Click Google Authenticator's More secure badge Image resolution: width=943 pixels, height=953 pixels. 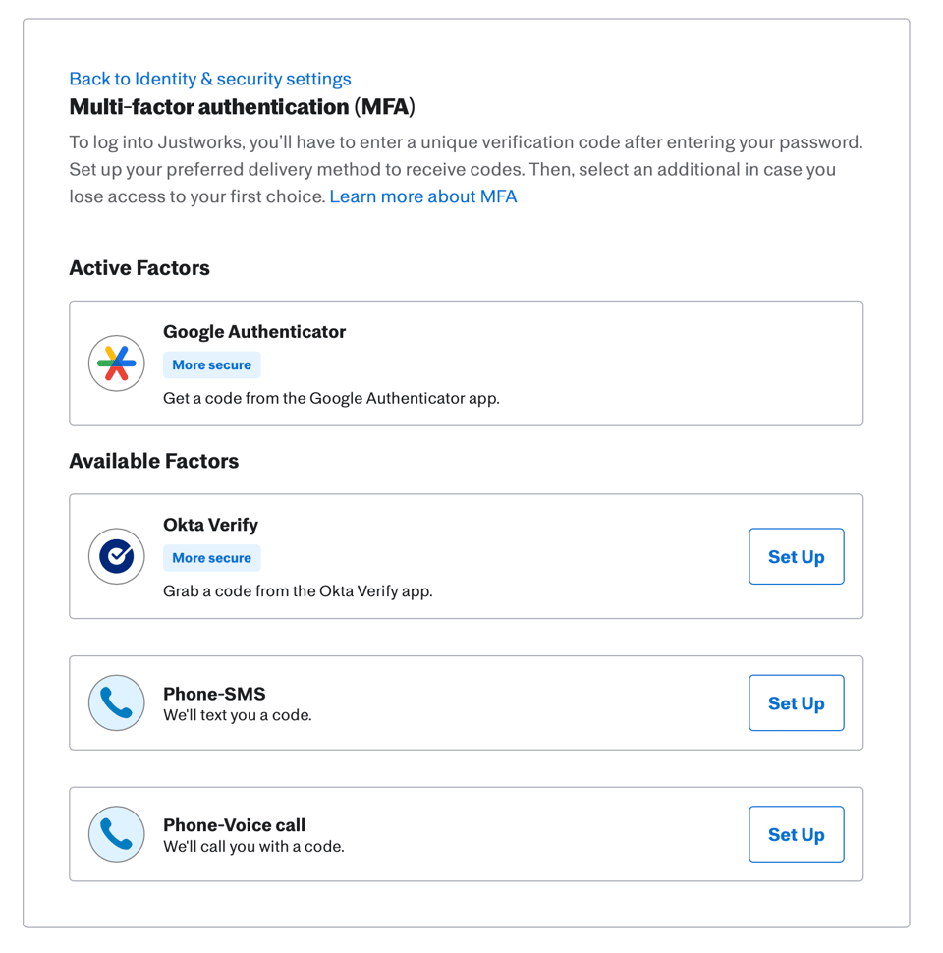point(211,364)
